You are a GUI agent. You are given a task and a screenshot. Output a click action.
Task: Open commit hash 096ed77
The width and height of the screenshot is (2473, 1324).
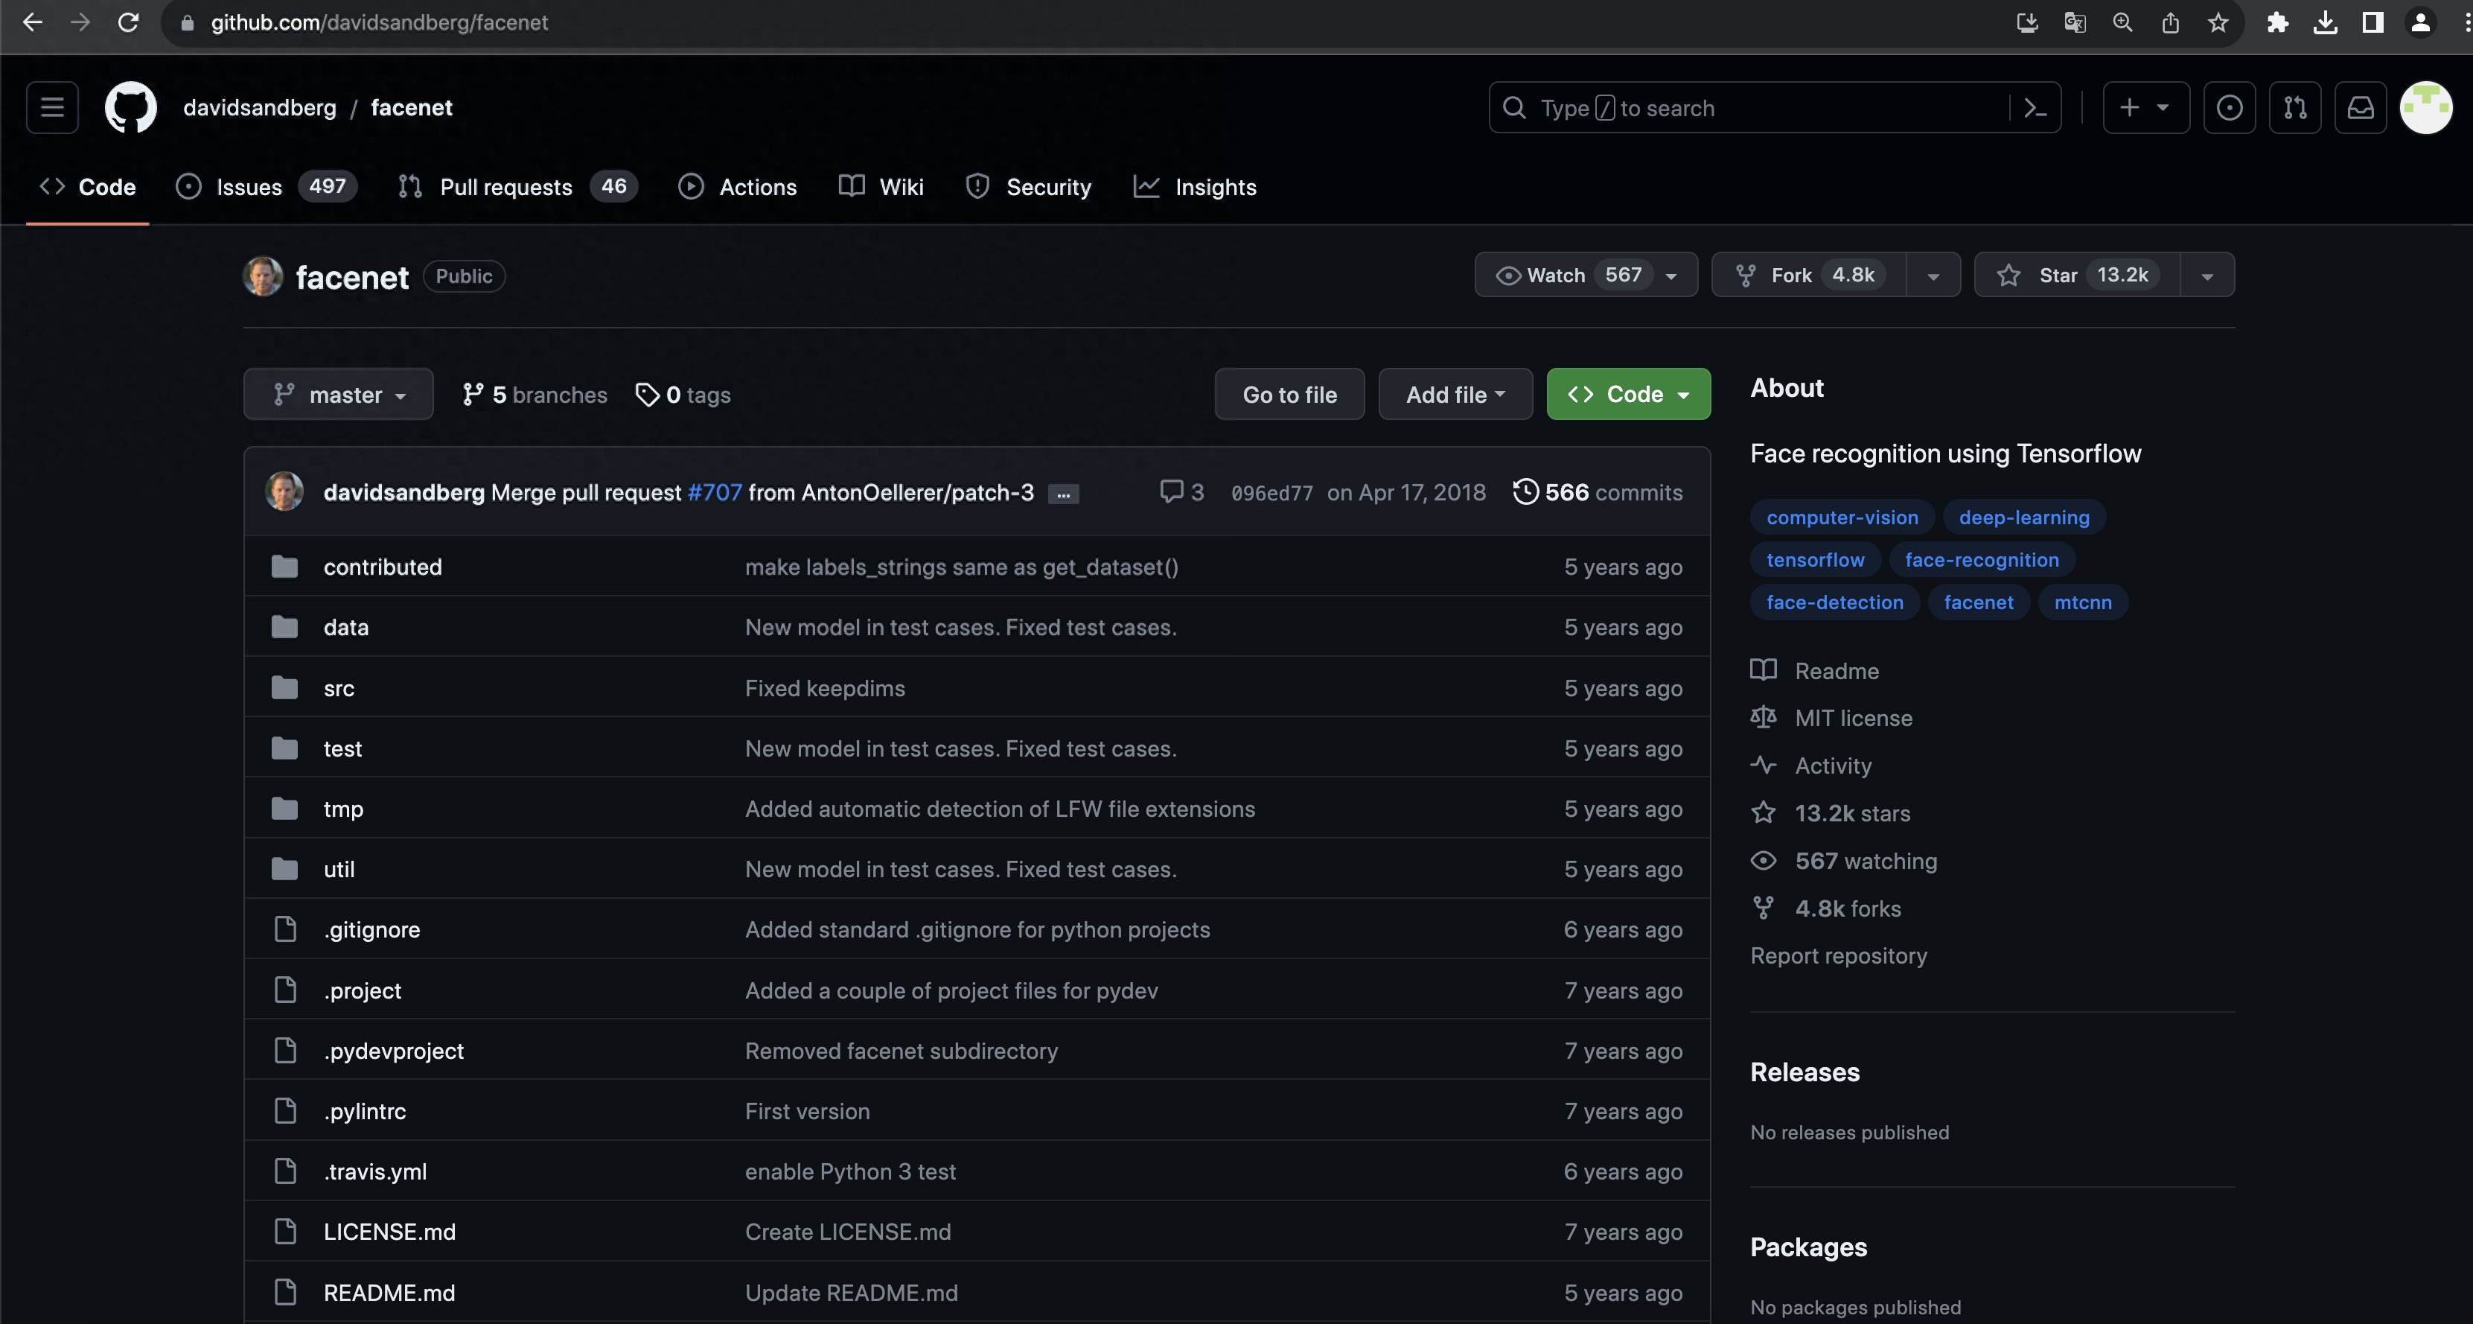[1271, 492]
